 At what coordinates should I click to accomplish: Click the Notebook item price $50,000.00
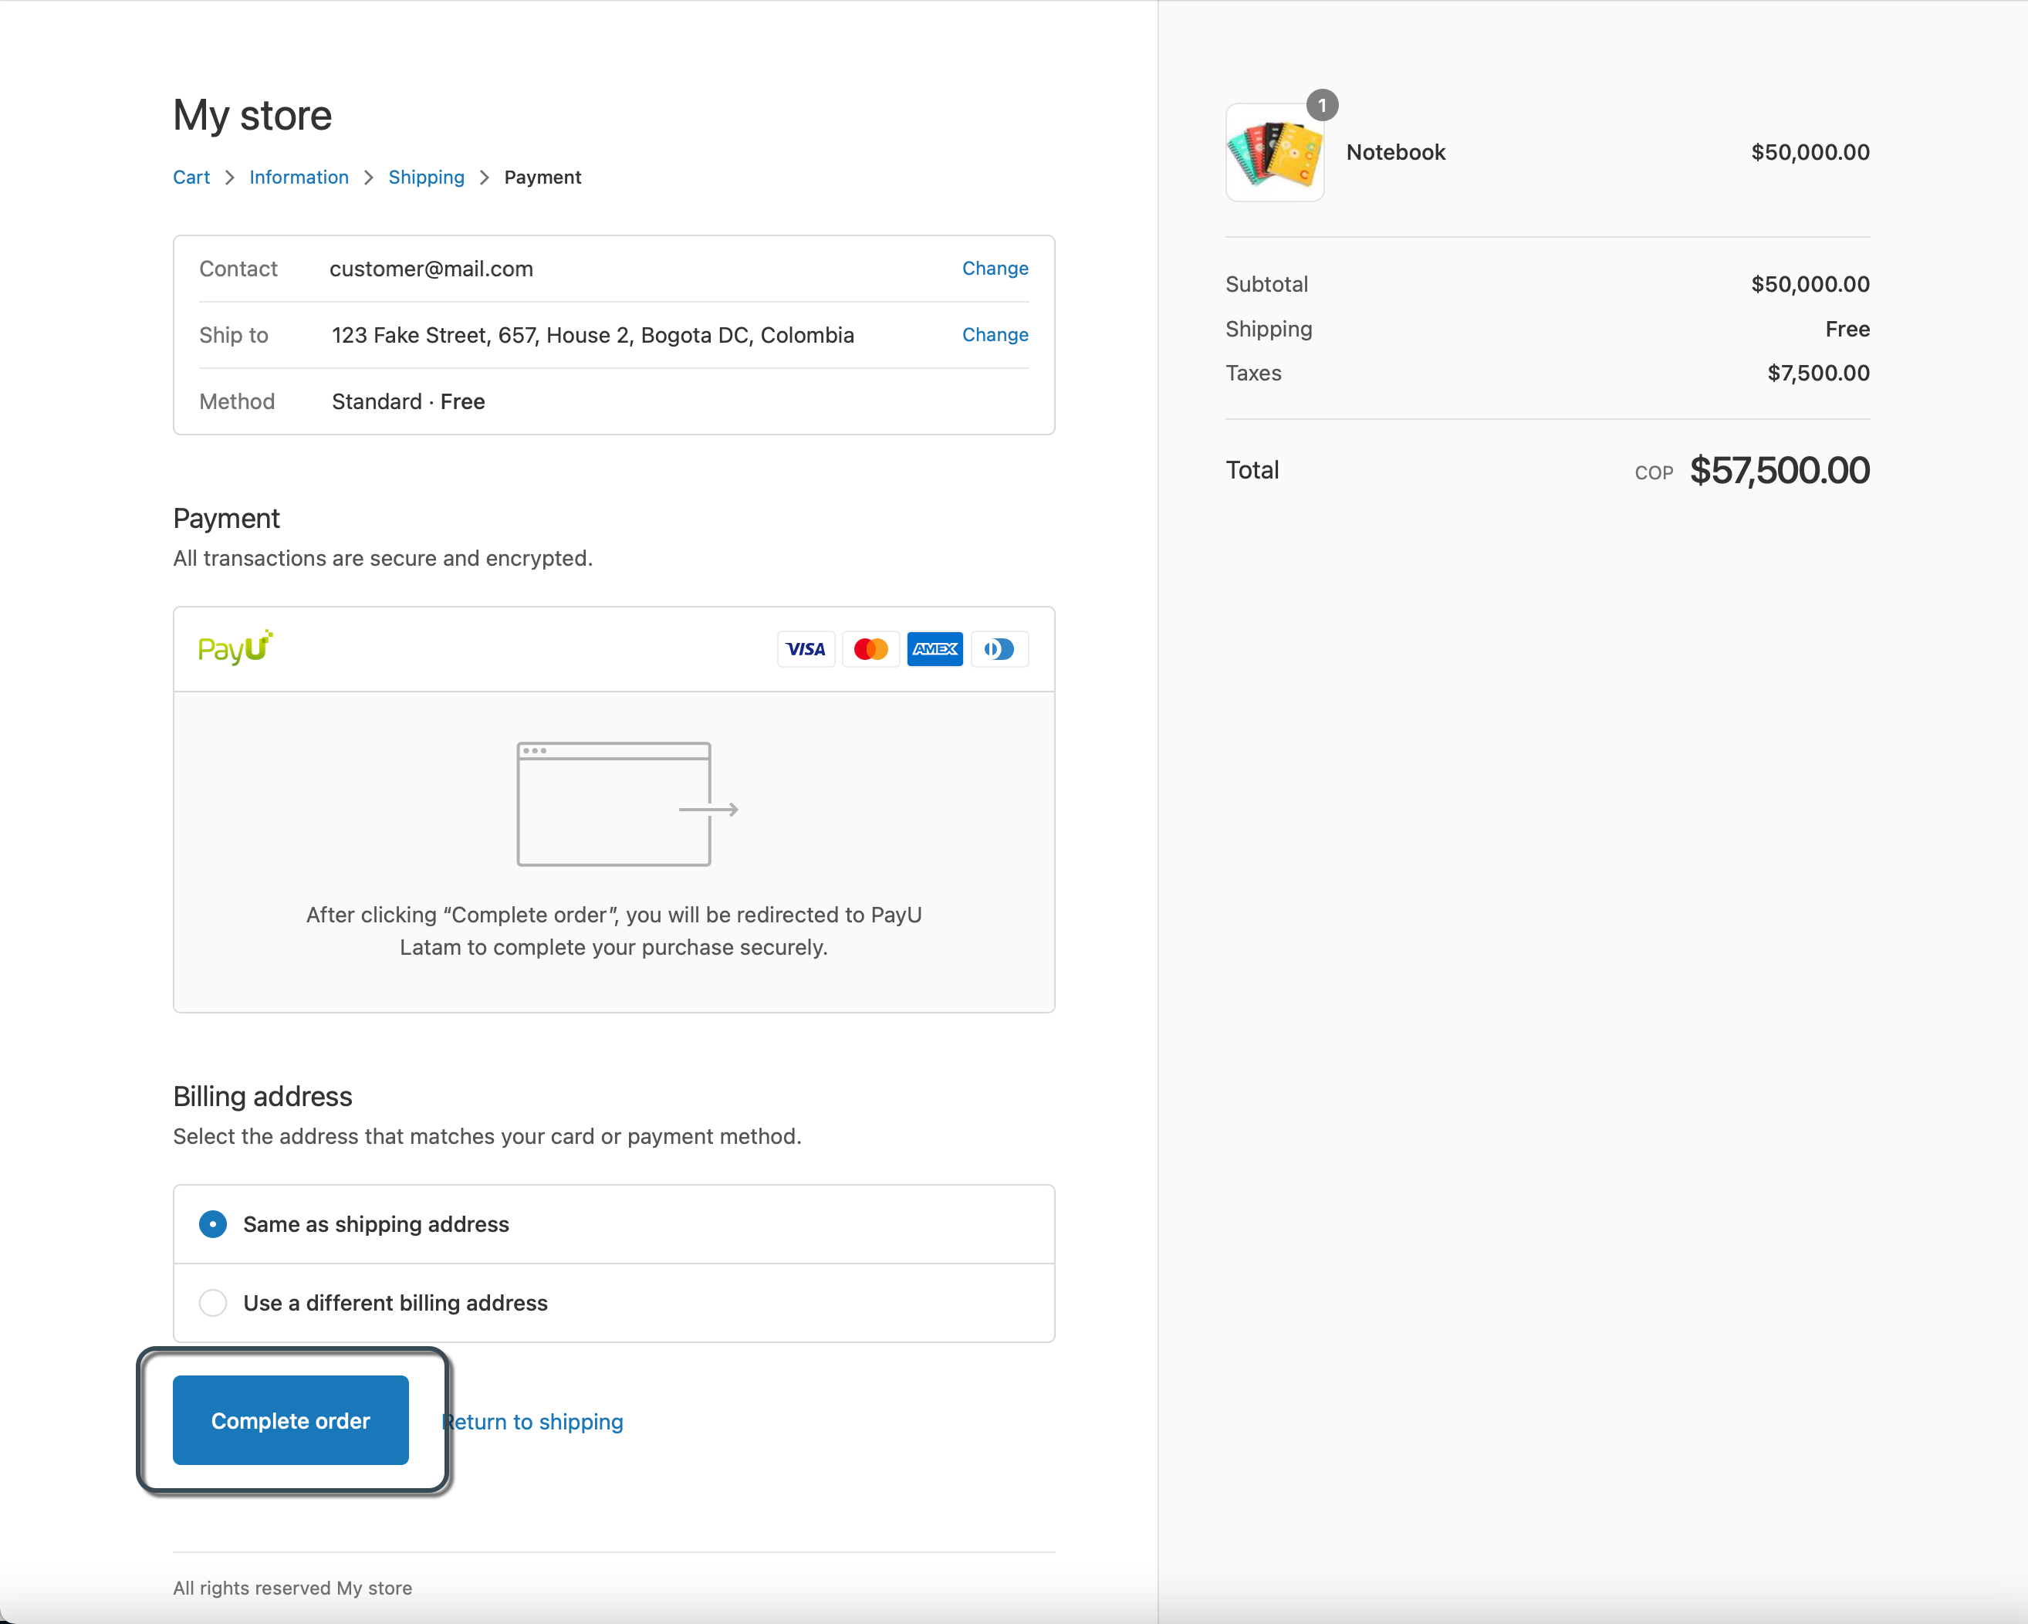(x=1810, y=152)
